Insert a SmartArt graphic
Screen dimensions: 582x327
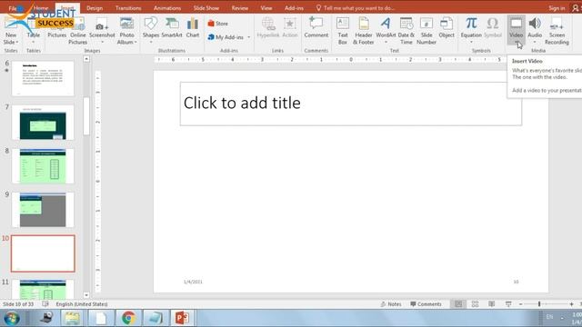tap(172, 28)
